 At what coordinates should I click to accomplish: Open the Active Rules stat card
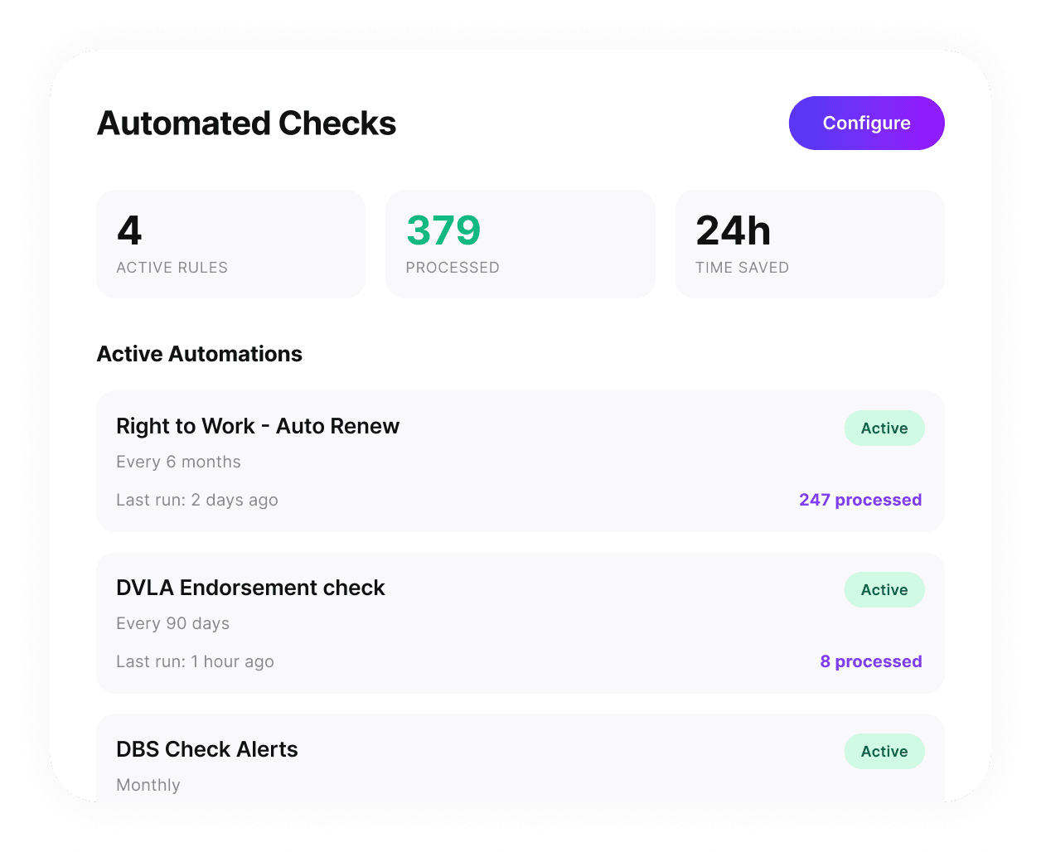pyautogui.click(x=230, y=244)
